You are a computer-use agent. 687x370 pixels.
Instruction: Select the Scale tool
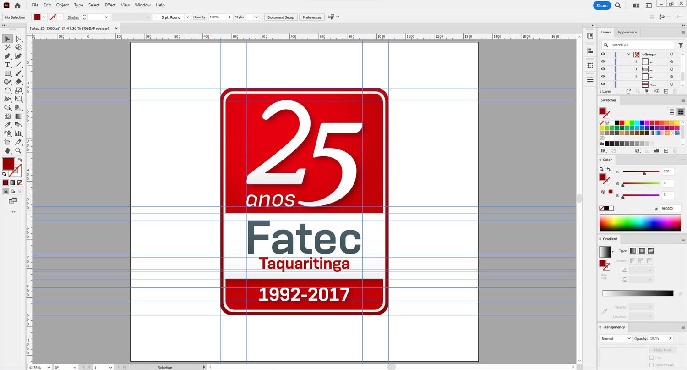18,90
